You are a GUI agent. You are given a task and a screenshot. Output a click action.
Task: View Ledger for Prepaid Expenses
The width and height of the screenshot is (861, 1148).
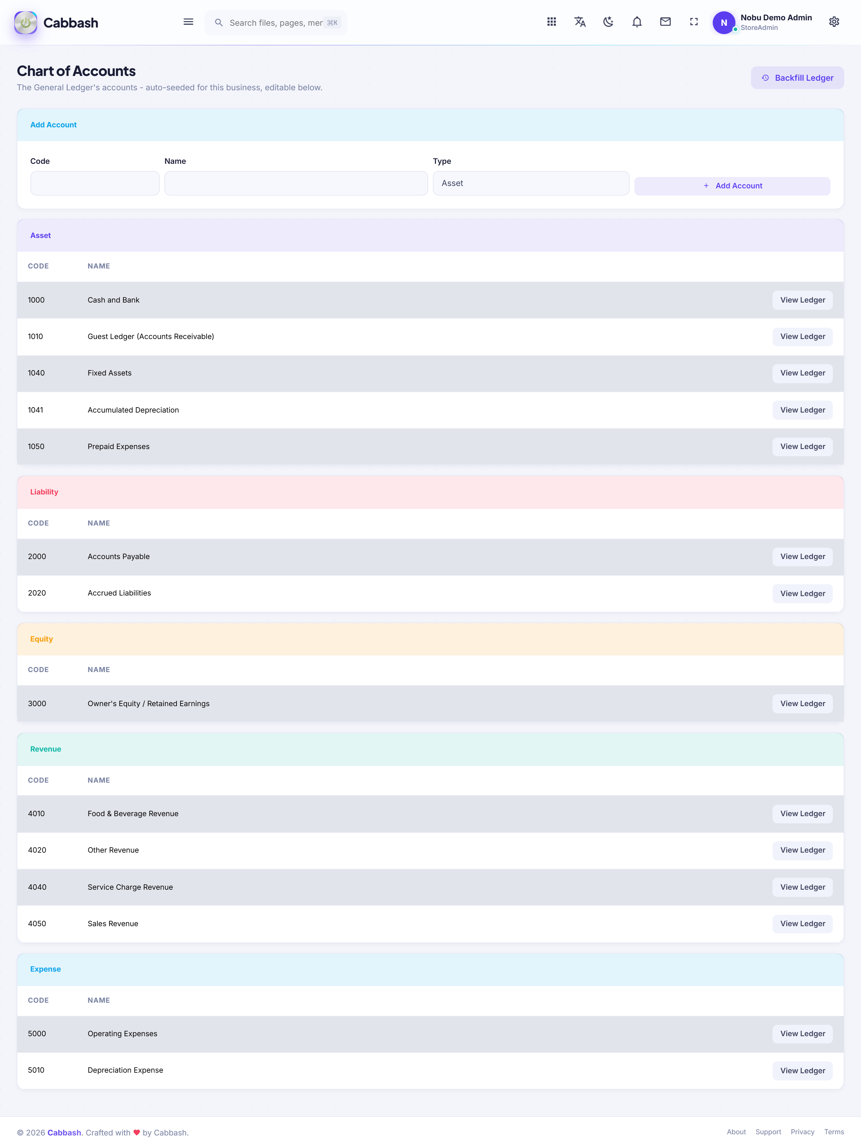click(x=802, y=446)
